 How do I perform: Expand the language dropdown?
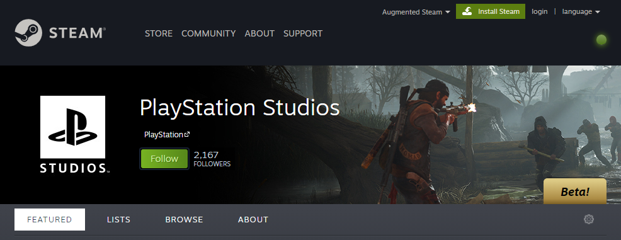581,11
